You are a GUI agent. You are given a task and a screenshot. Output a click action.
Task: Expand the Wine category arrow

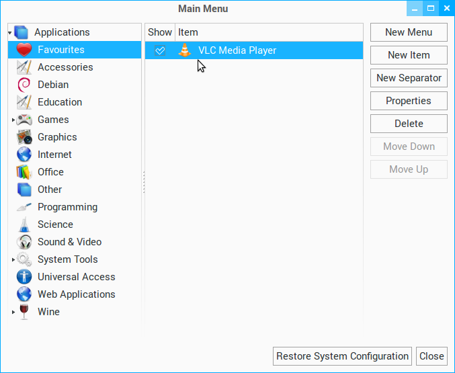pos(13,312)
